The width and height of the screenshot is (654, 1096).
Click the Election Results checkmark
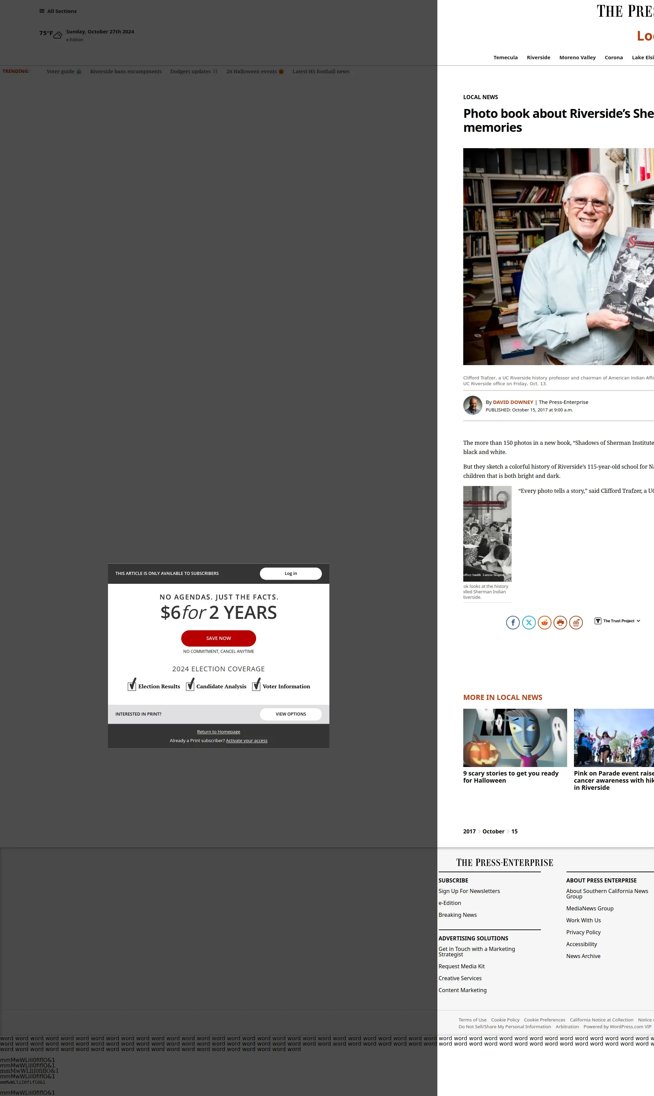point(132,685)
